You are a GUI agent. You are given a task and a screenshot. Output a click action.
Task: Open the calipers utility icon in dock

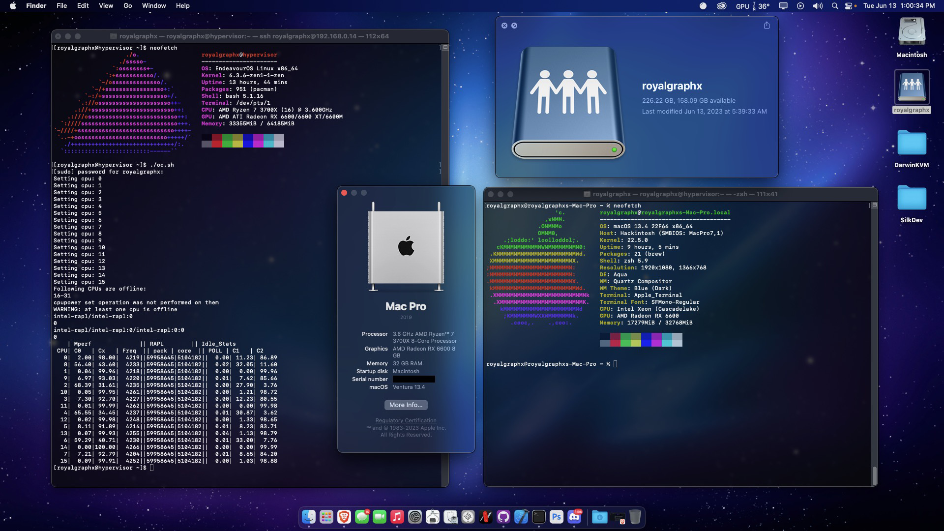433,517
